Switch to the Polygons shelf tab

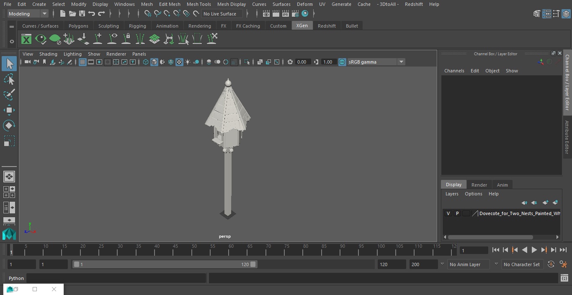pyautogui.click(x=78, y=26)
